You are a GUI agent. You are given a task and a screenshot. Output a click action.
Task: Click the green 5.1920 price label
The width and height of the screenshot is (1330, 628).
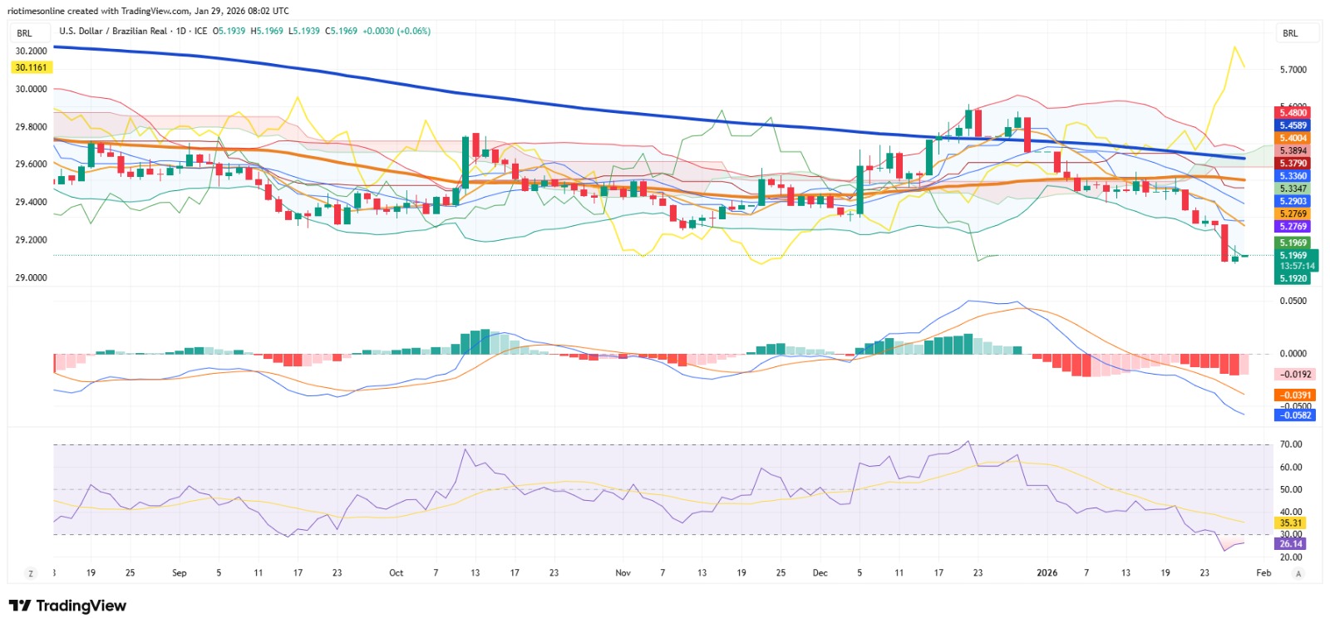[x=1293, y=278]
